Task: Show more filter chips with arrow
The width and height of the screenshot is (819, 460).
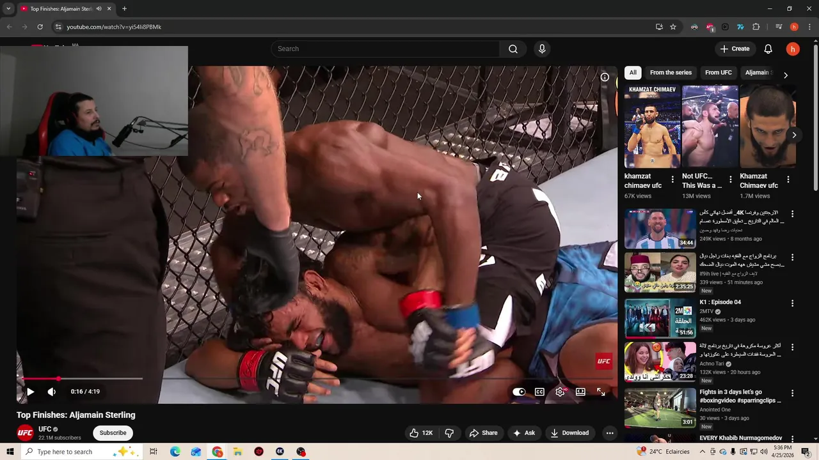Action: (x=786, y=75)
